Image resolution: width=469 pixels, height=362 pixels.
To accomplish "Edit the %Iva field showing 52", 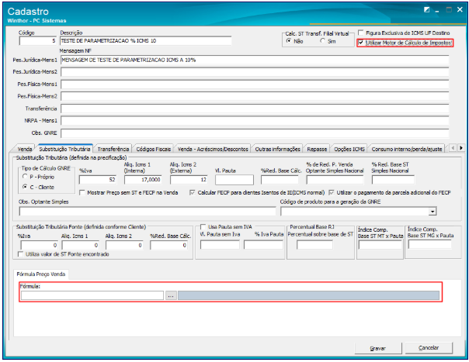I will tap(98, 180).
